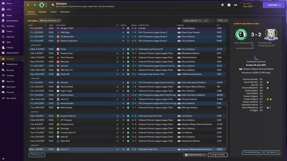Screen dimensions: 287x161
Task: Select the checkbox for Tabora United fixture
Action: point(30,87)
